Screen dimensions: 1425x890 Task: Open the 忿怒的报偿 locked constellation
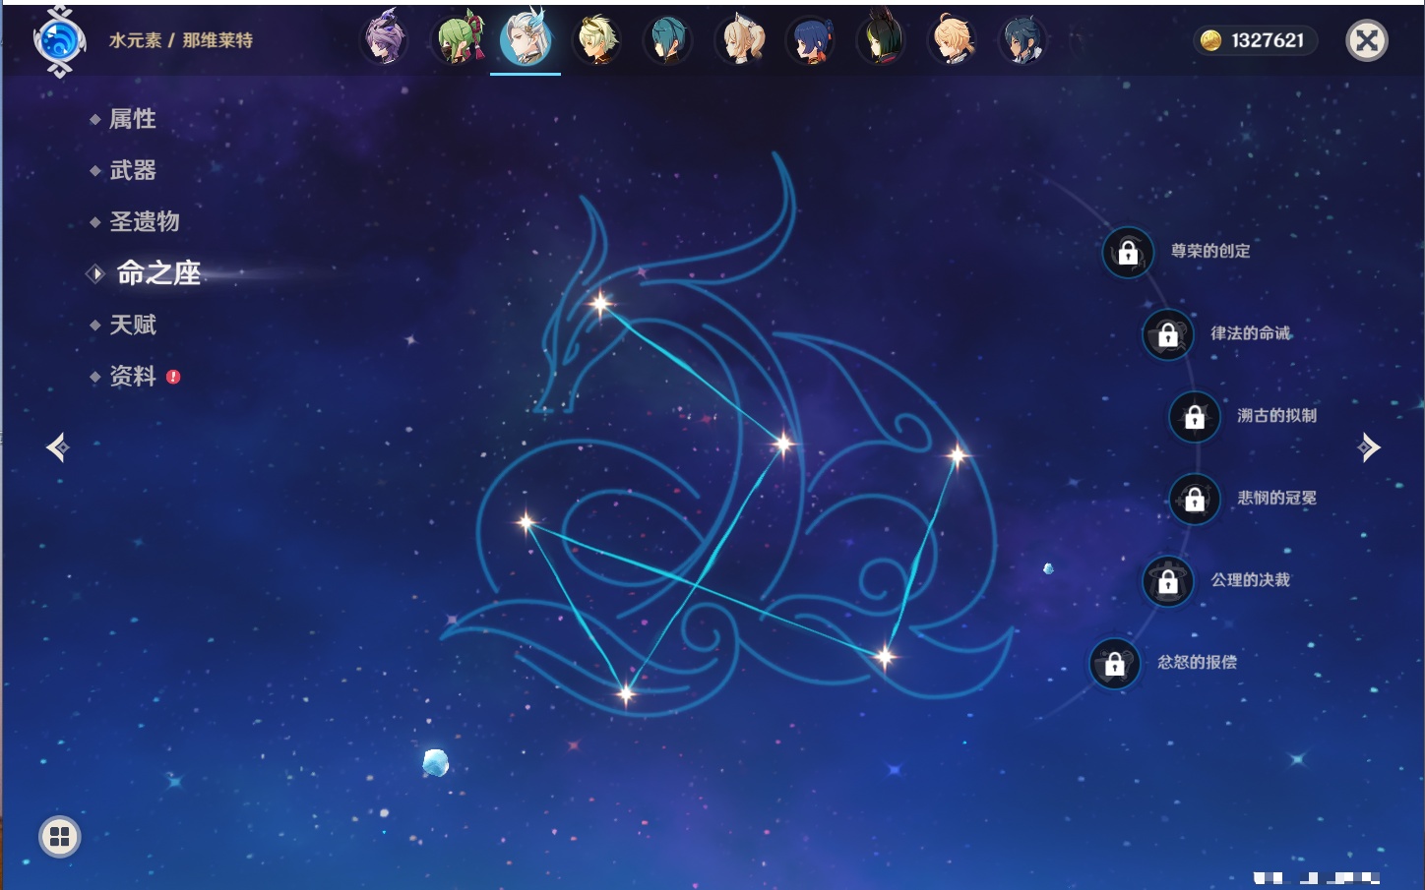[x=1115, y=664]
